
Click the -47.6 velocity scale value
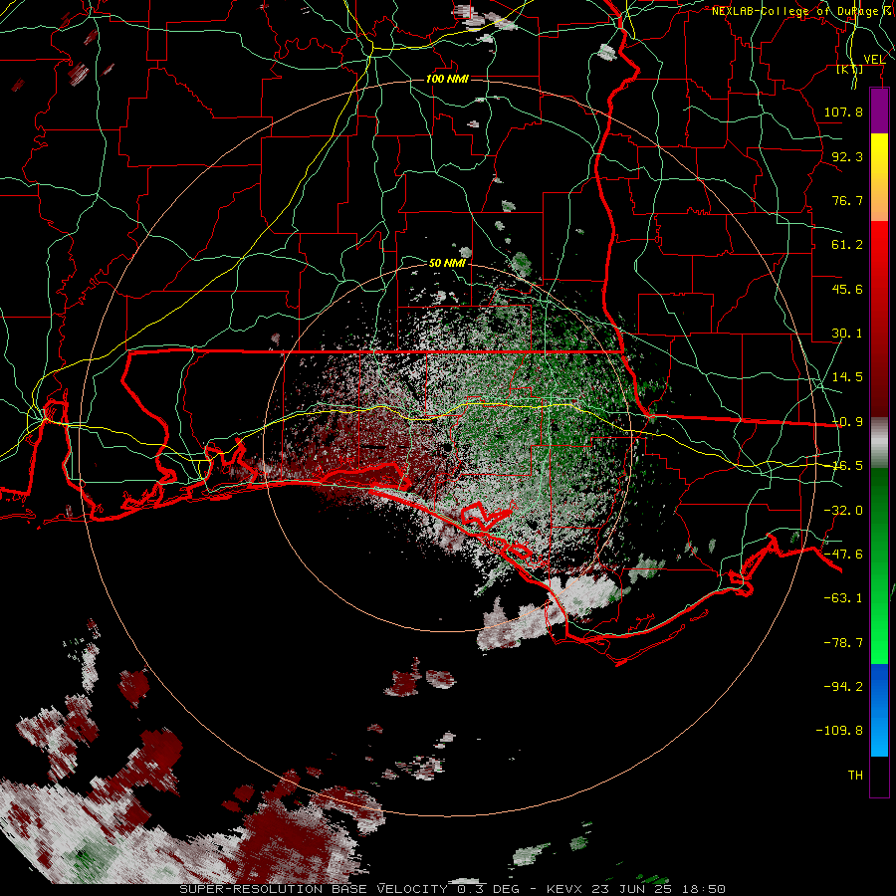[843, 555]
